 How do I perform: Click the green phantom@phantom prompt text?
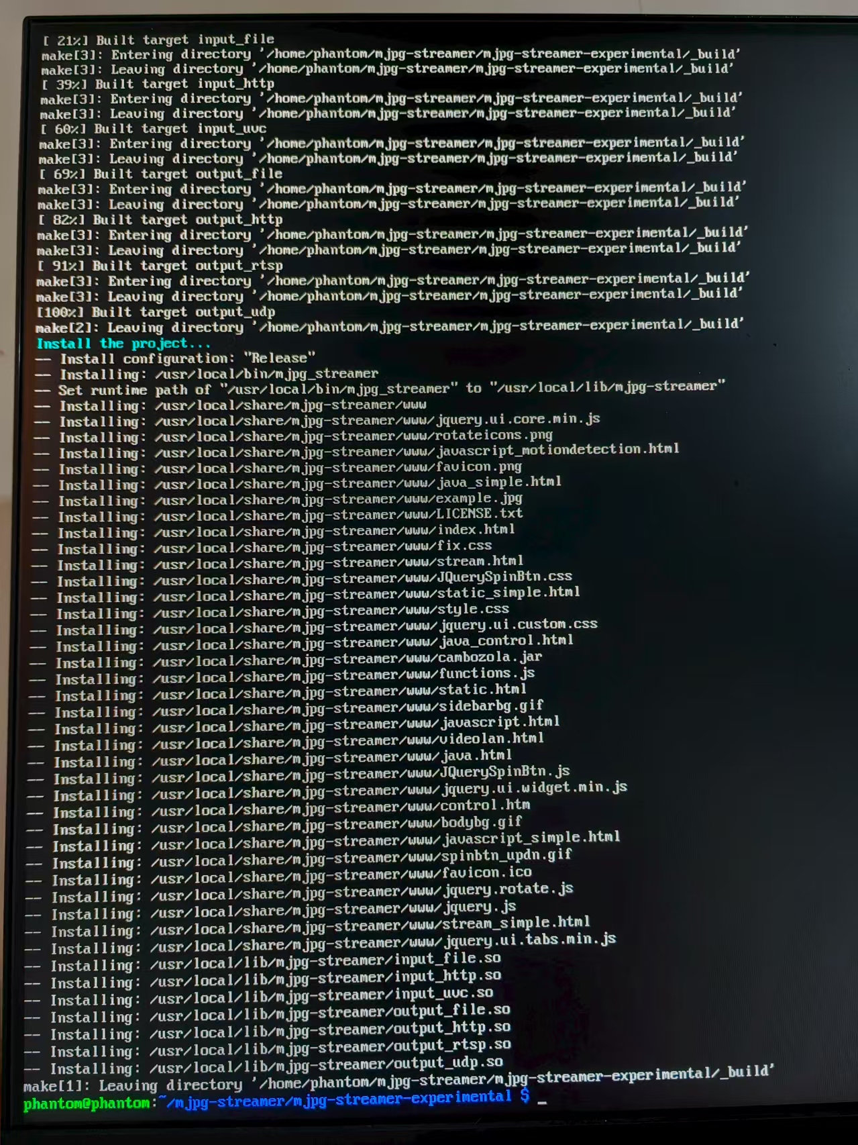[x=87, y=1104]
